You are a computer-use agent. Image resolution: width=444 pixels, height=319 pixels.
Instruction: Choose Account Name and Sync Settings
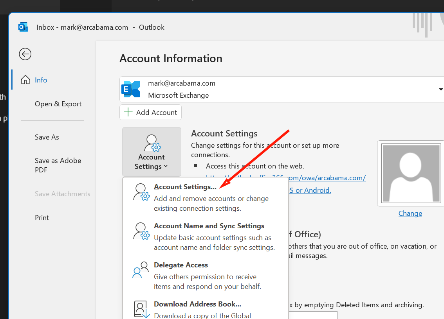[206, 236]
